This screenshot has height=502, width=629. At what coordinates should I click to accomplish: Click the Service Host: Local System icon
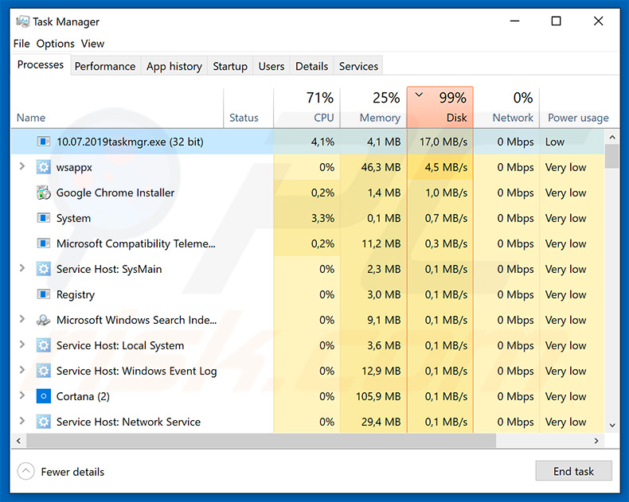[43, 345]
